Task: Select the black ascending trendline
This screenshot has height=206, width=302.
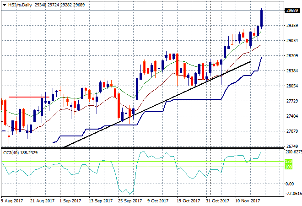Action: tap(157, 104)
